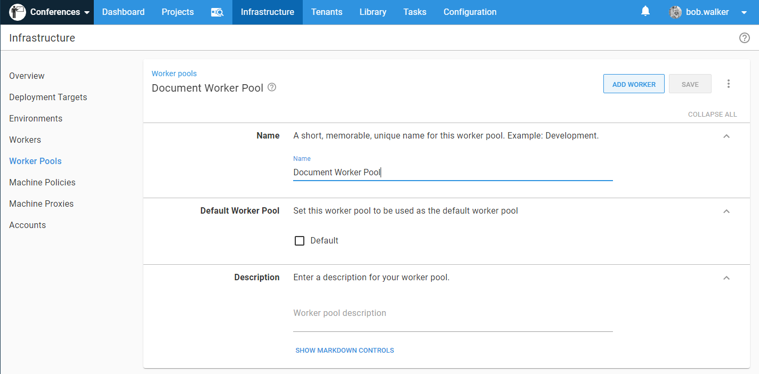This screenshot has width=759, height=374.
Task: Click Show Markdown Controls link
Action: [344, 351]
